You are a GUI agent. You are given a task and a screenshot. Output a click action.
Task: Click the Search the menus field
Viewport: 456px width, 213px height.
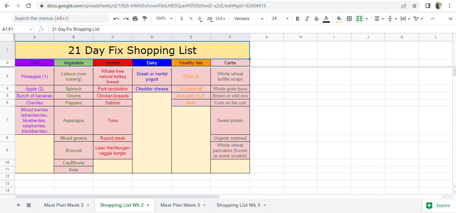tap(60, 19)
